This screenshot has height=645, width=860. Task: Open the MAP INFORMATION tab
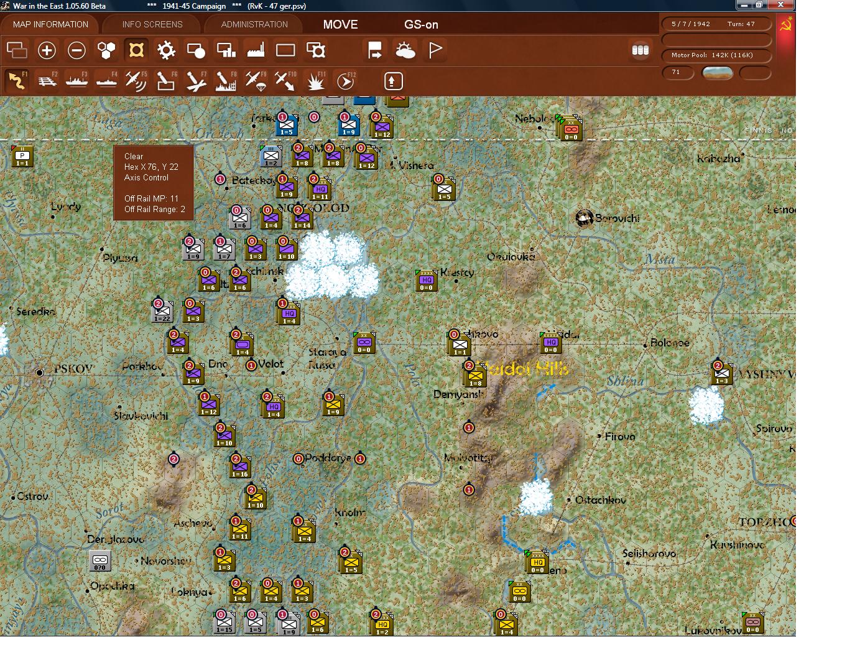(x=50, y=24)
